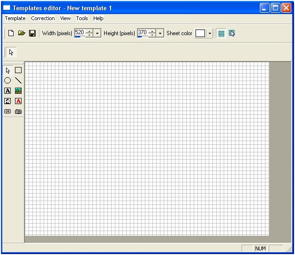Click the white Sheet color swatch
The image size is (295, 255).
(200, 33)
